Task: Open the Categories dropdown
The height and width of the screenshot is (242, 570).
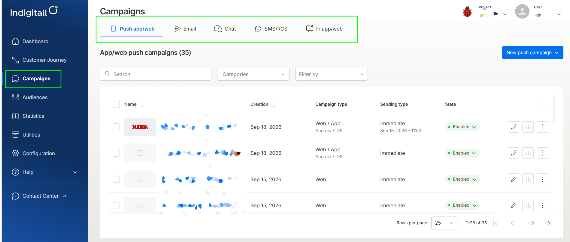Action: 253,74
